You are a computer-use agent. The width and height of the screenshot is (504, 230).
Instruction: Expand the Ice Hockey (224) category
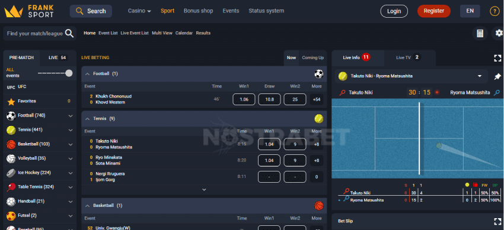coord(71,173)
